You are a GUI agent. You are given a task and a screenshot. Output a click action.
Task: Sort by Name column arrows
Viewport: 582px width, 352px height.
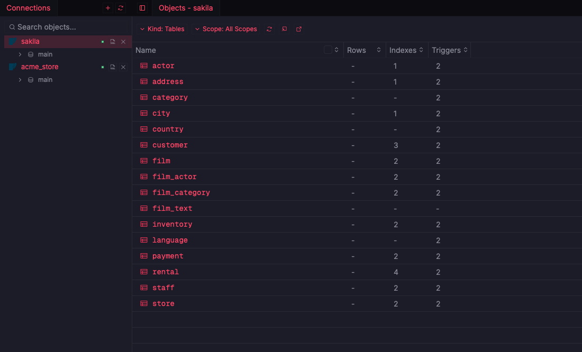coord(337,50)
